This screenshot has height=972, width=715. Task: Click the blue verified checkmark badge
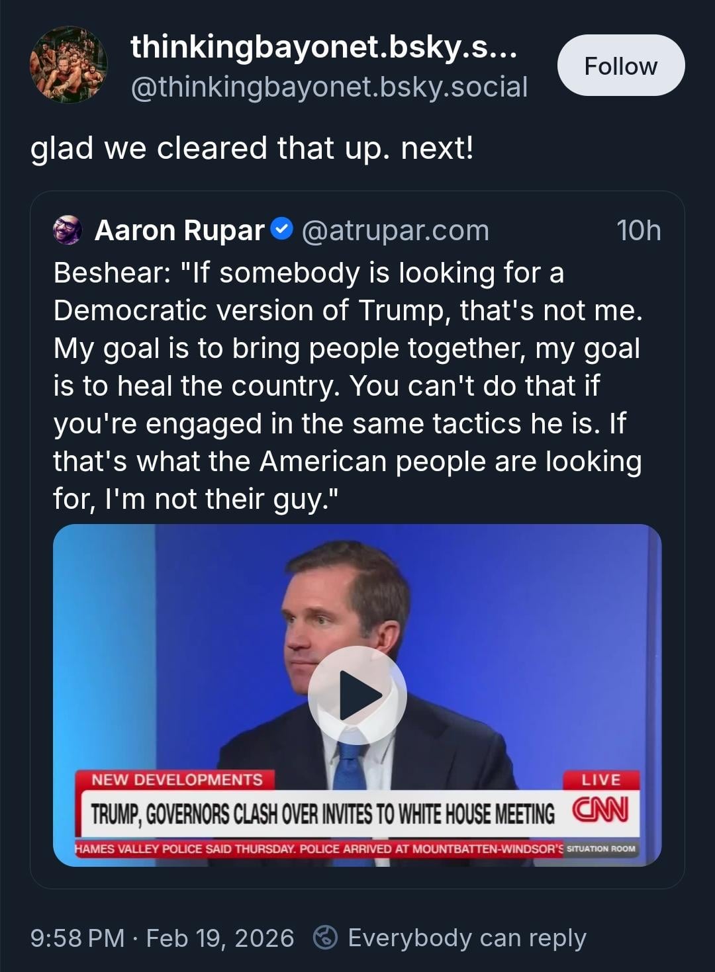282,229
